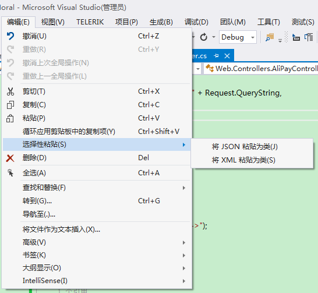Click the find-in-files toolbar icon

pyautogui.click(x=270, y=37)
